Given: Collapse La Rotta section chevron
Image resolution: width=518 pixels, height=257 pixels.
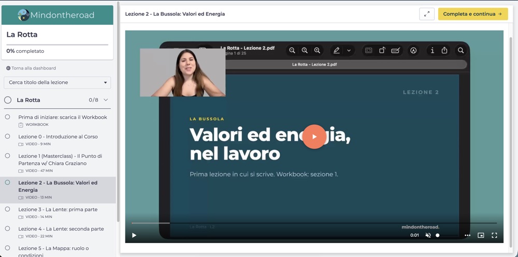Looking at the screenshot, I should tap(106, 100).
